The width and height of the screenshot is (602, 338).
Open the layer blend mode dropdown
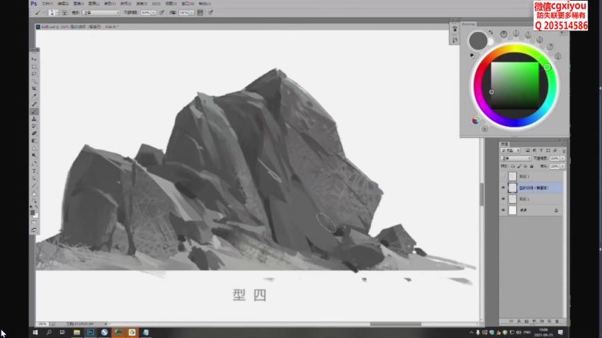point(515,158)
